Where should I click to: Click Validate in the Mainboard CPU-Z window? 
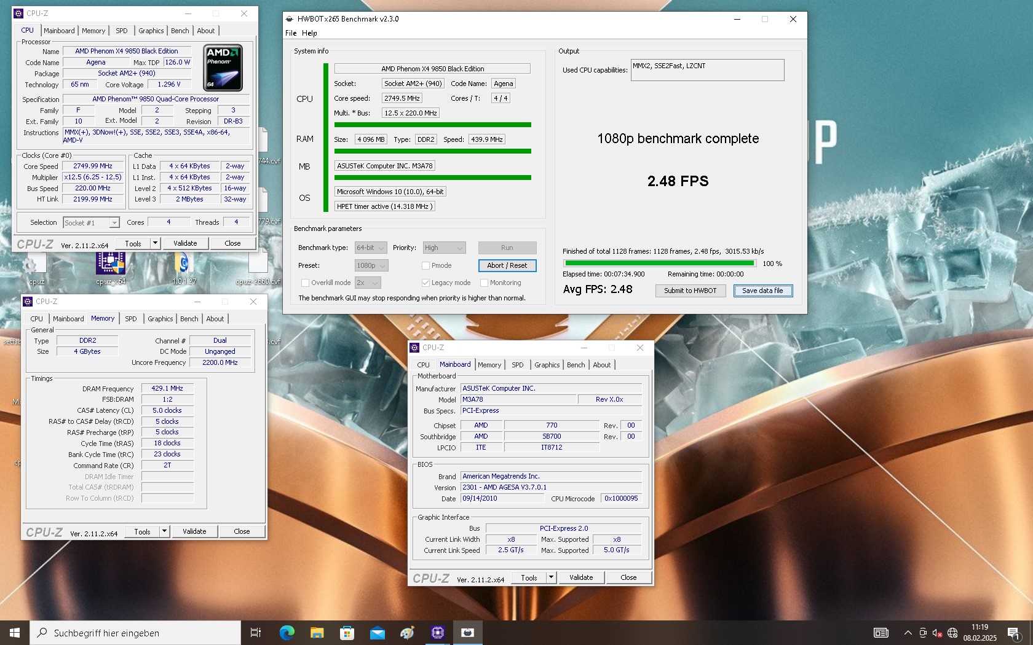pyautogui.click(x=581, y=577)
